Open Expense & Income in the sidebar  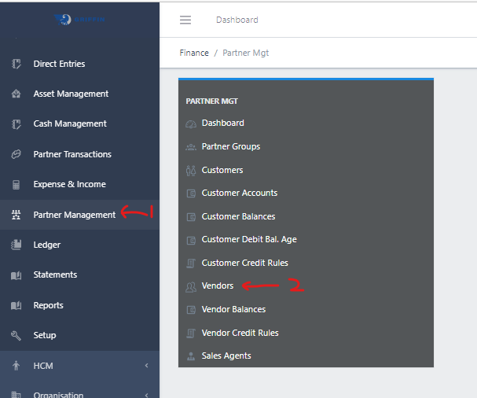pos(70,184)
